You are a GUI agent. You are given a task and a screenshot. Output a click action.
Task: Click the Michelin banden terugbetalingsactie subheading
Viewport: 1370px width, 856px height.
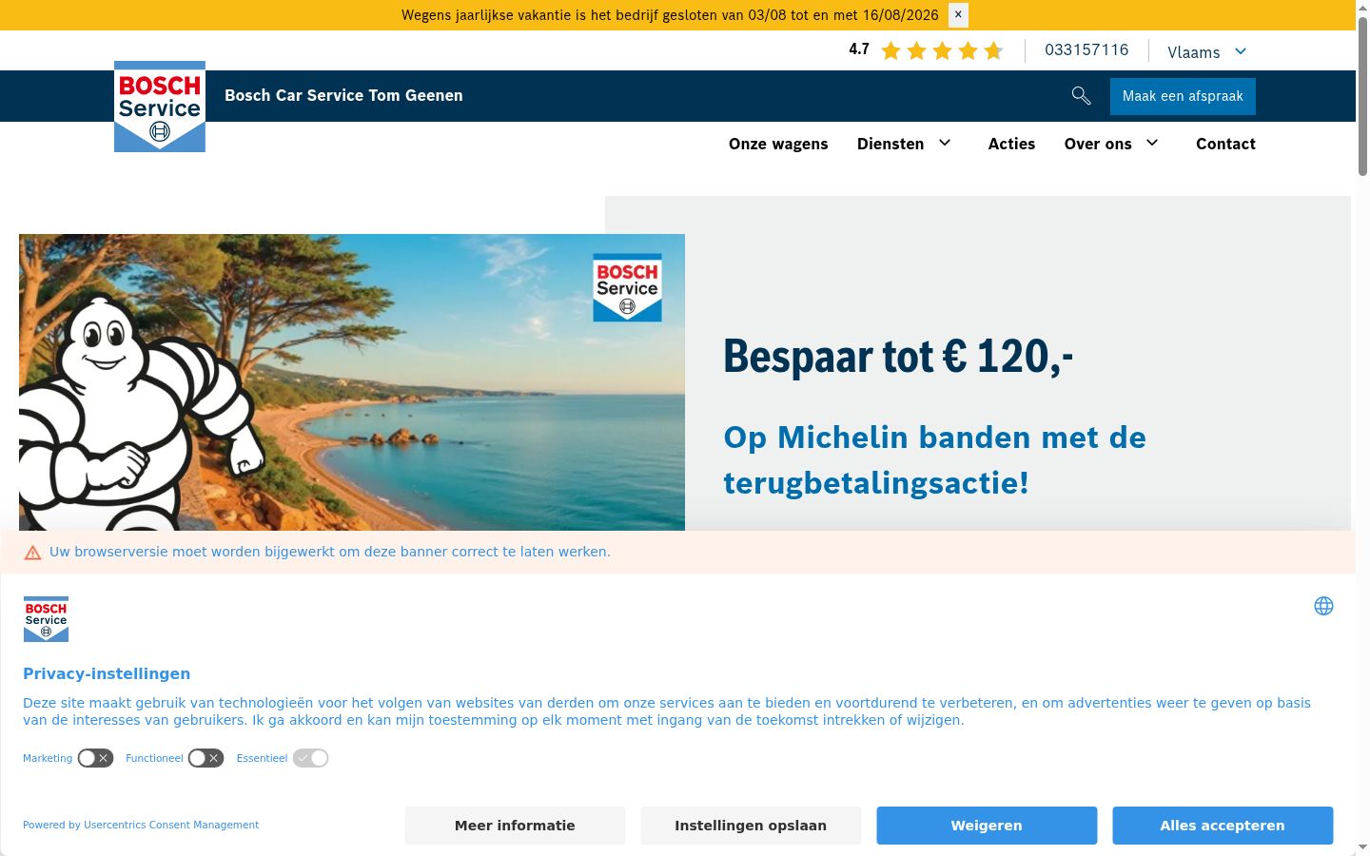(x=935, y=460)
